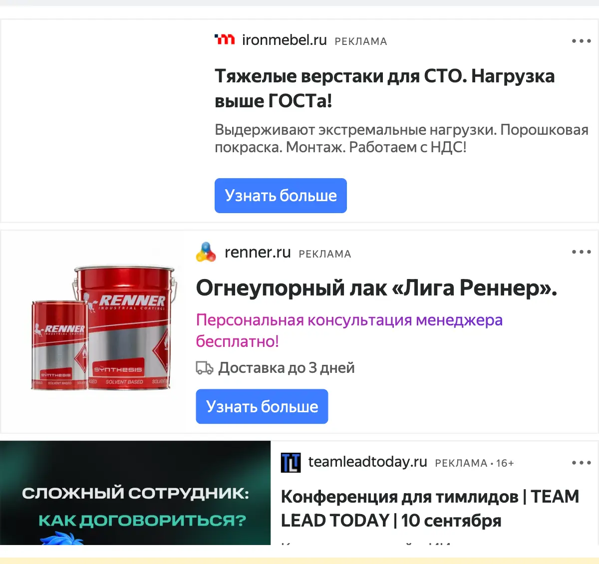The image size is (599, 564).
Task: Click the description 'Выдерживают экстремальные нагрузки'
Action: coord(401,138)
